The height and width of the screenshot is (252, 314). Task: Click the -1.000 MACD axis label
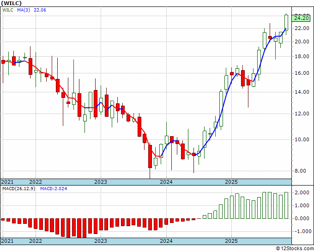[x=302, y=231]
